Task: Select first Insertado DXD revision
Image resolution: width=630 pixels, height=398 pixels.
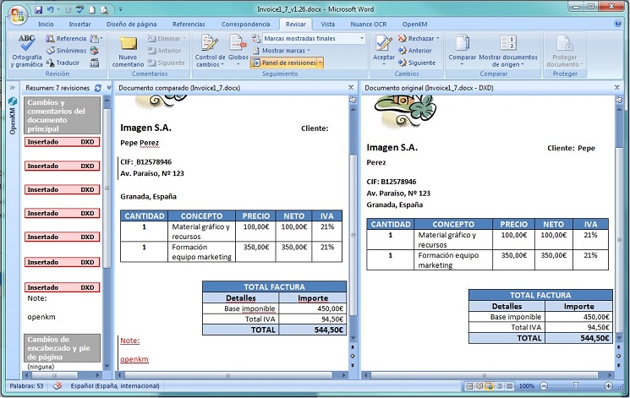Action: [x=63, y=142]
